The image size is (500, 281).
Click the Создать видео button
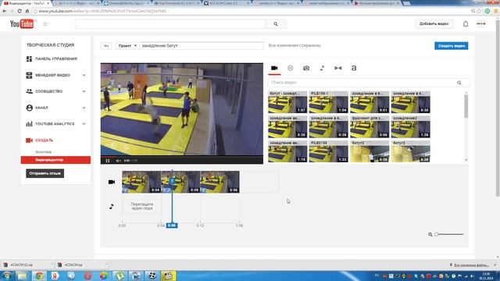click(451, 46)
